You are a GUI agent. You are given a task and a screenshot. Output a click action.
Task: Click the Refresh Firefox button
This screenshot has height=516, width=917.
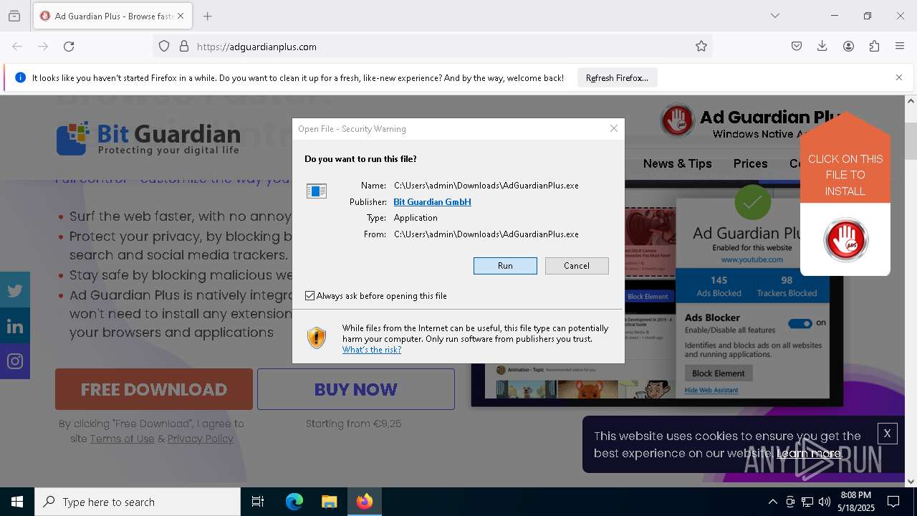(617, 77)
